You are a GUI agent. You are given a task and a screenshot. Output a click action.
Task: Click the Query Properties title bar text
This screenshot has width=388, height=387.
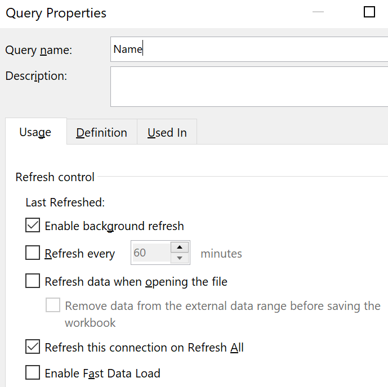[x=56, y=13]
